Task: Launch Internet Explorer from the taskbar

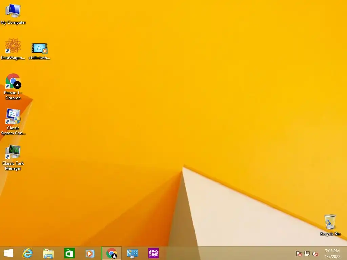Action: point(27,253)
